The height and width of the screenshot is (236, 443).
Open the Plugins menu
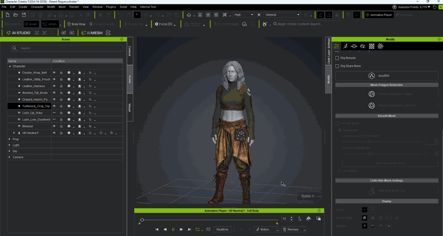tap(111, 7)
